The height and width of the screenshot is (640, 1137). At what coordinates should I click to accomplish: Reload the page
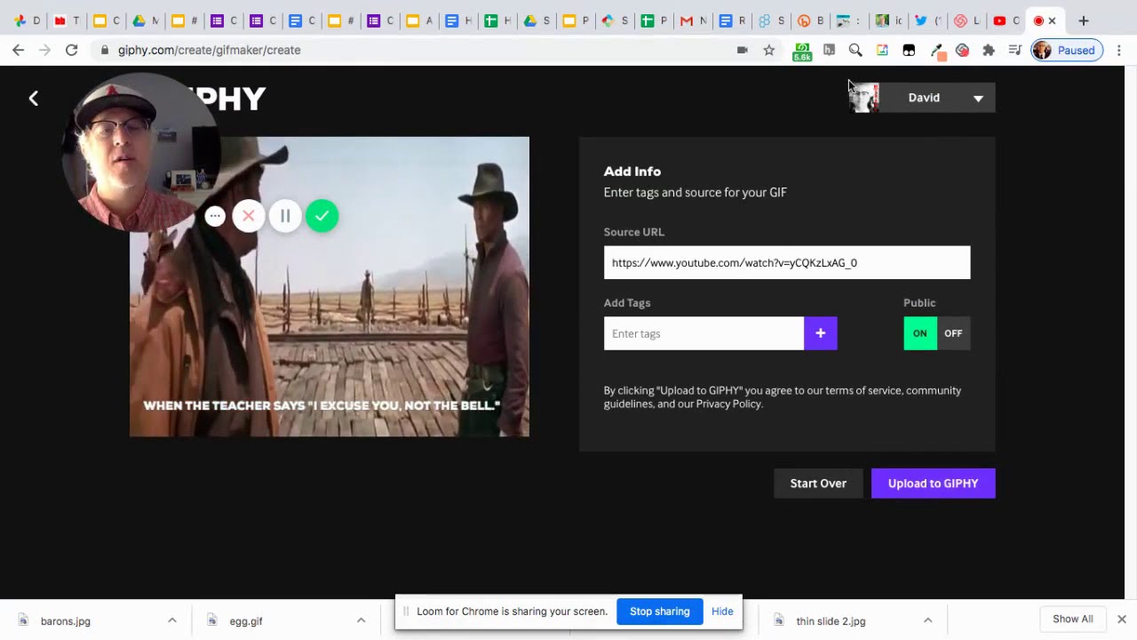tap(72, 51)
